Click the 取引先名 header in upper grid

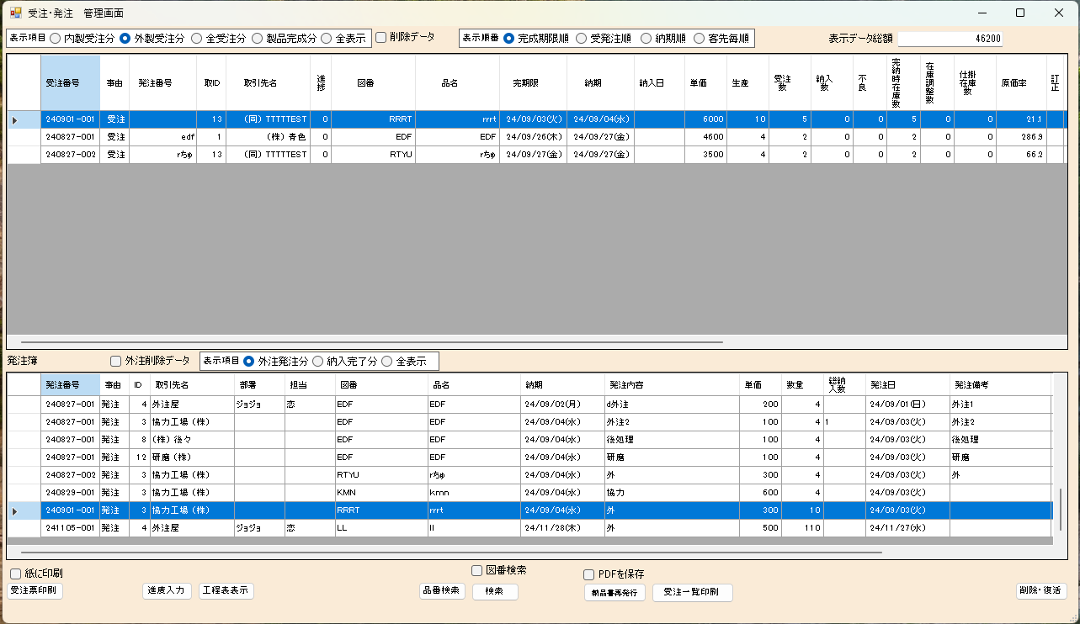(x=268, y=83)
